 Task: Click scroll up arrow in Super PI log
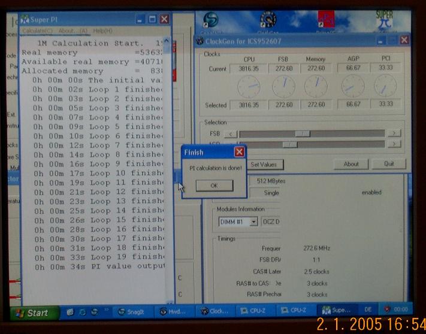tap(167, 41)
